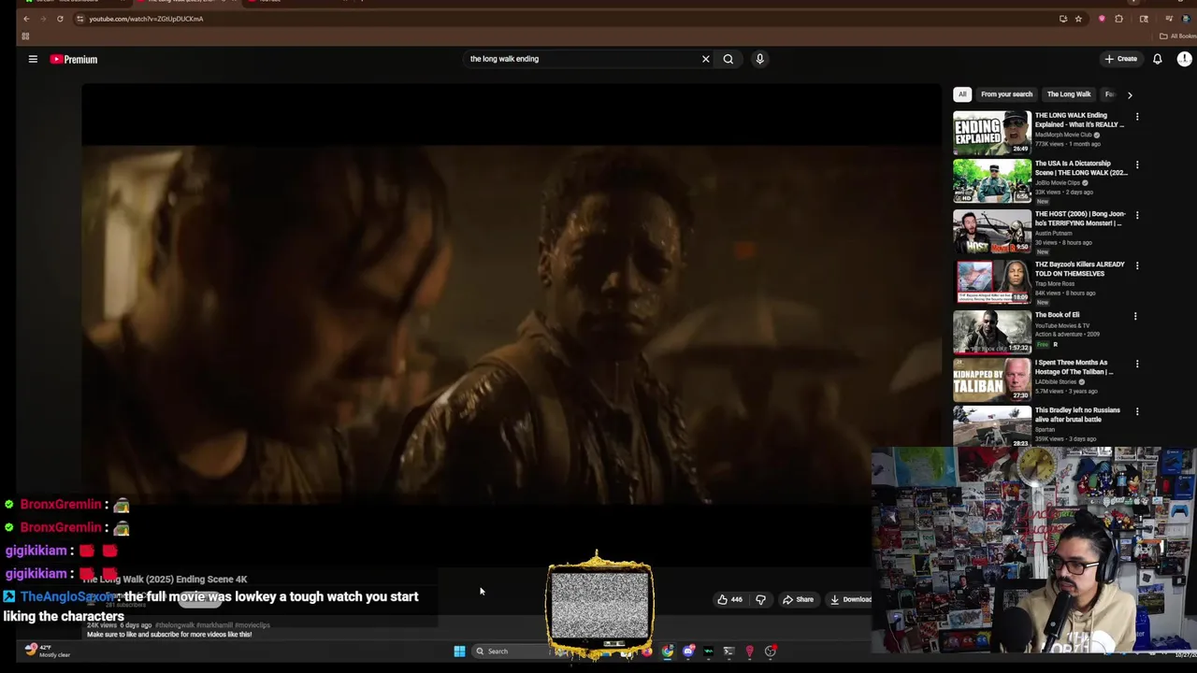Open the account avatar menu
This screenshot has width=1197, height=673.
(1184, 59)
